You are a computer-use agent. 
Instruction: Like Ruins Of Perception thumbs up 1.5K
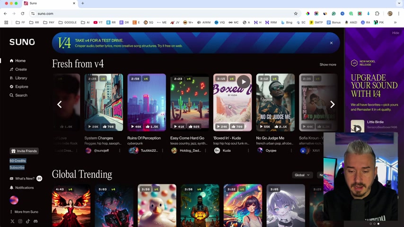(x=152, y=127)
